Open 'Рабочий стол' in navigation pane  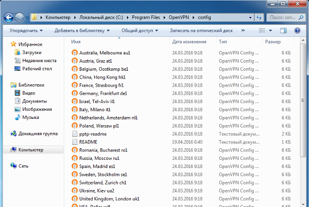pyautogui.click(x=37, y=69)
